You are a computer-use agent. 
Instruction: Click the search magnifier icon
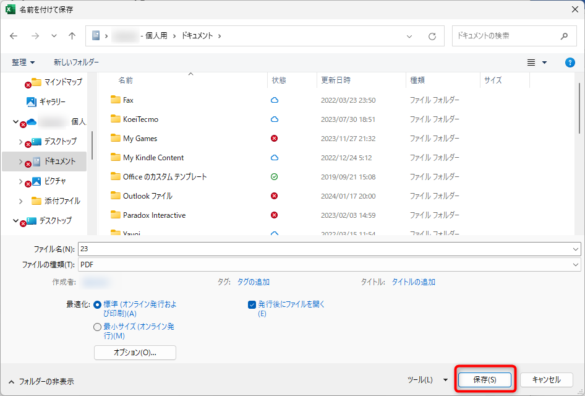(x=564, y=37)
